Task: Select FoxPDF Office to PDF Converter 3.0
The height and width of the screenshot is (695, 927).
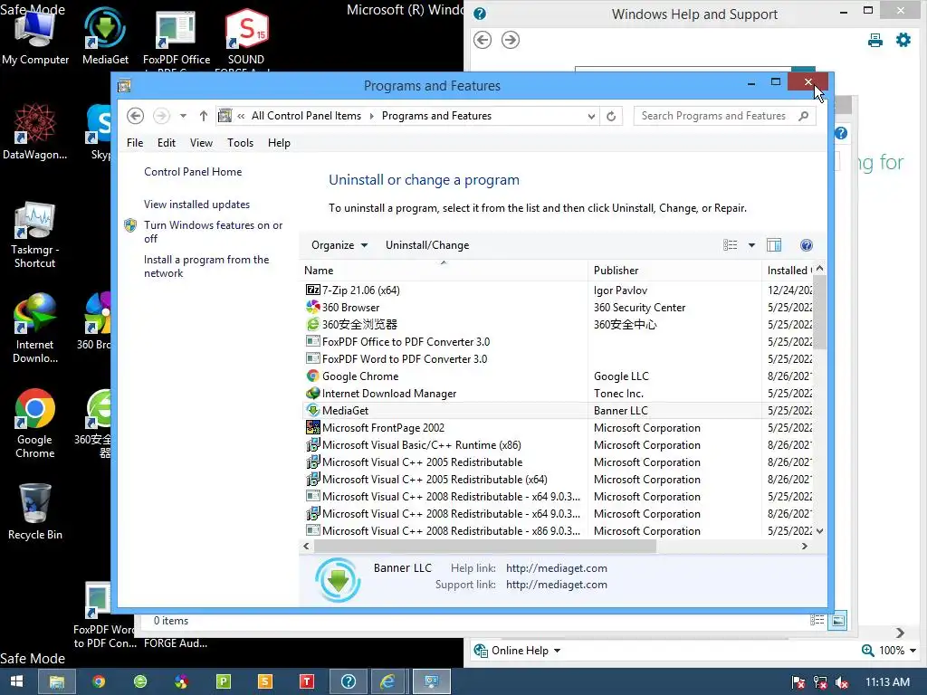Action: tap(406, 341)
